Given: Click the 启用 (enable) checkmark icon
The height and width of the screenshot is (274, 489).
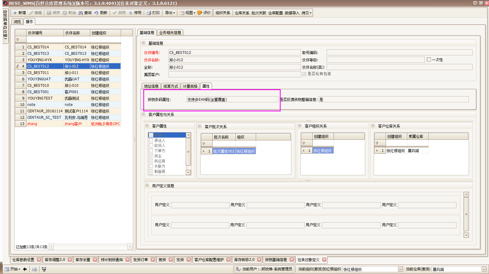Looking at the screenshot, I should click(x=115, y=13).
